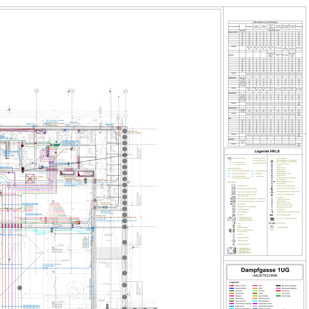Click the Fan-Coil Ventilatorkonvektor symbol

[x=272, y=219]
